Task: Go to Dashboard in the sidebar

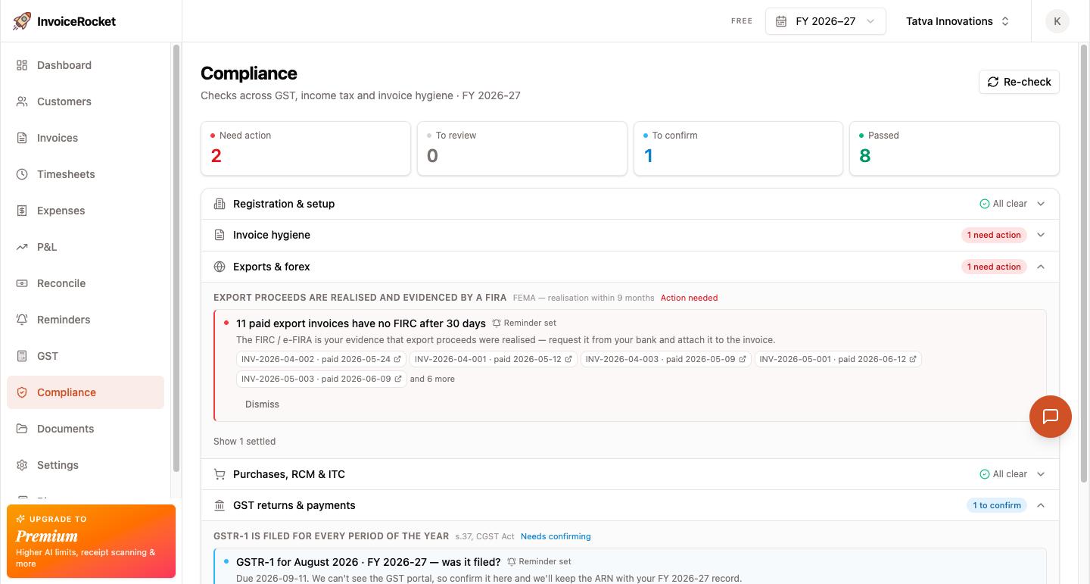Action: click(x=86, y=65)
